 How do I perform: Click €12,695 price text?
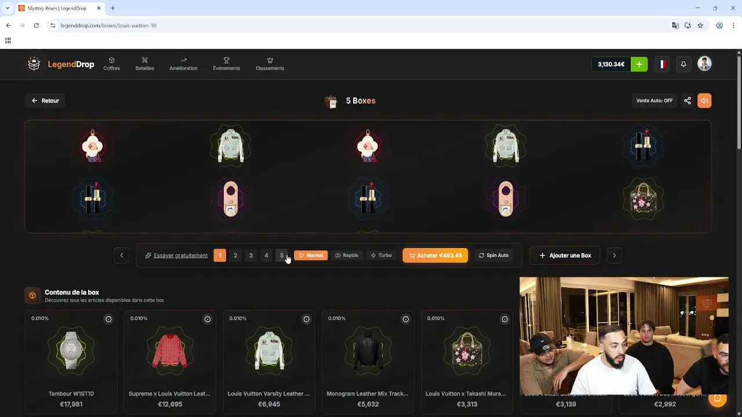point(170,404)
